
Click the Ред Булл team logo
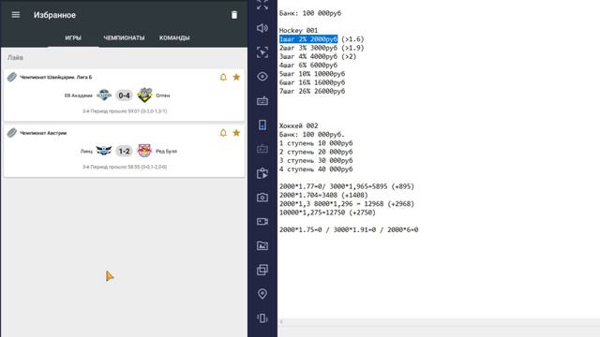coord(144,151)
